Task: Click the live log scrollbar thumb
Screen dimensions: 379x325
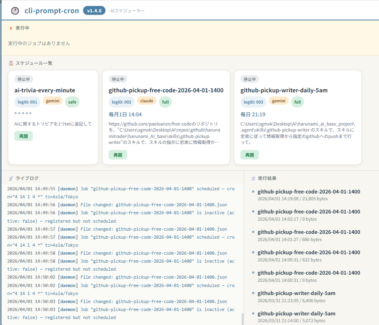Action: click(242, 319)
